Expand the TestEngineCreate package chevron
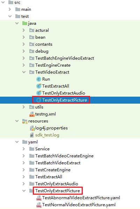 (x=24, y=65)
